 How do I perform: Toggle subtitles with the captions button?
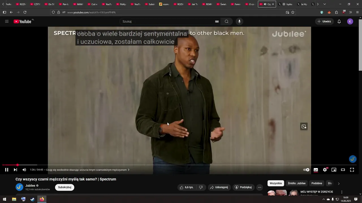316,170
